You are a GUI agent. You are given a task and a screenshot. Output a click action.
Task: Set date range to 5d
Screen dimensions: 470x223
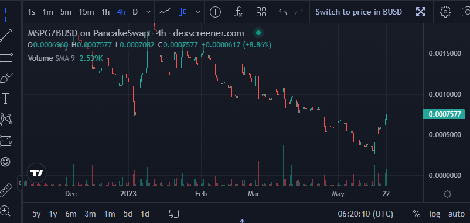(128, 214)
